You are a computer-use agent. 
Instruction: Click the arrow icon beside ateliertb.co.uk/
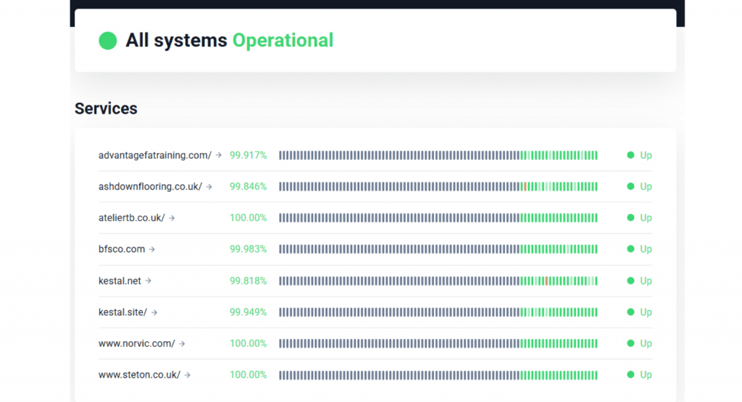pos(172,218)
